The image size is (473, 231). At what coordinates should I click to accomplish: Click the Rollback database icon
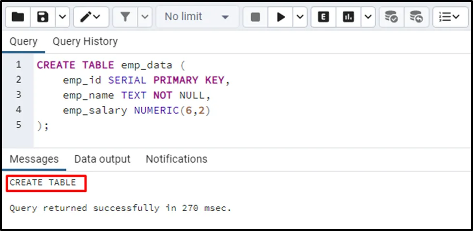click(416, 17)
